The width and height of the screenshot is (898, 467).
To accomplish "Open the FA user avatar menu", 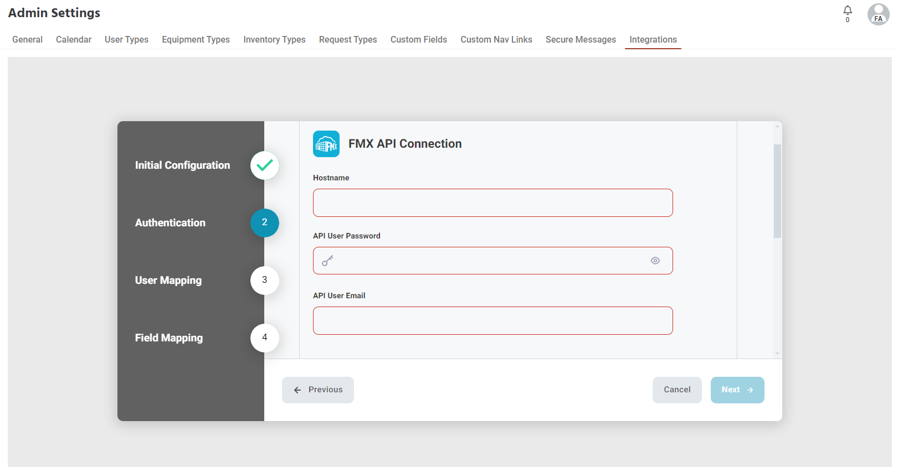I will pyautogui.click(x=879, y=14).
